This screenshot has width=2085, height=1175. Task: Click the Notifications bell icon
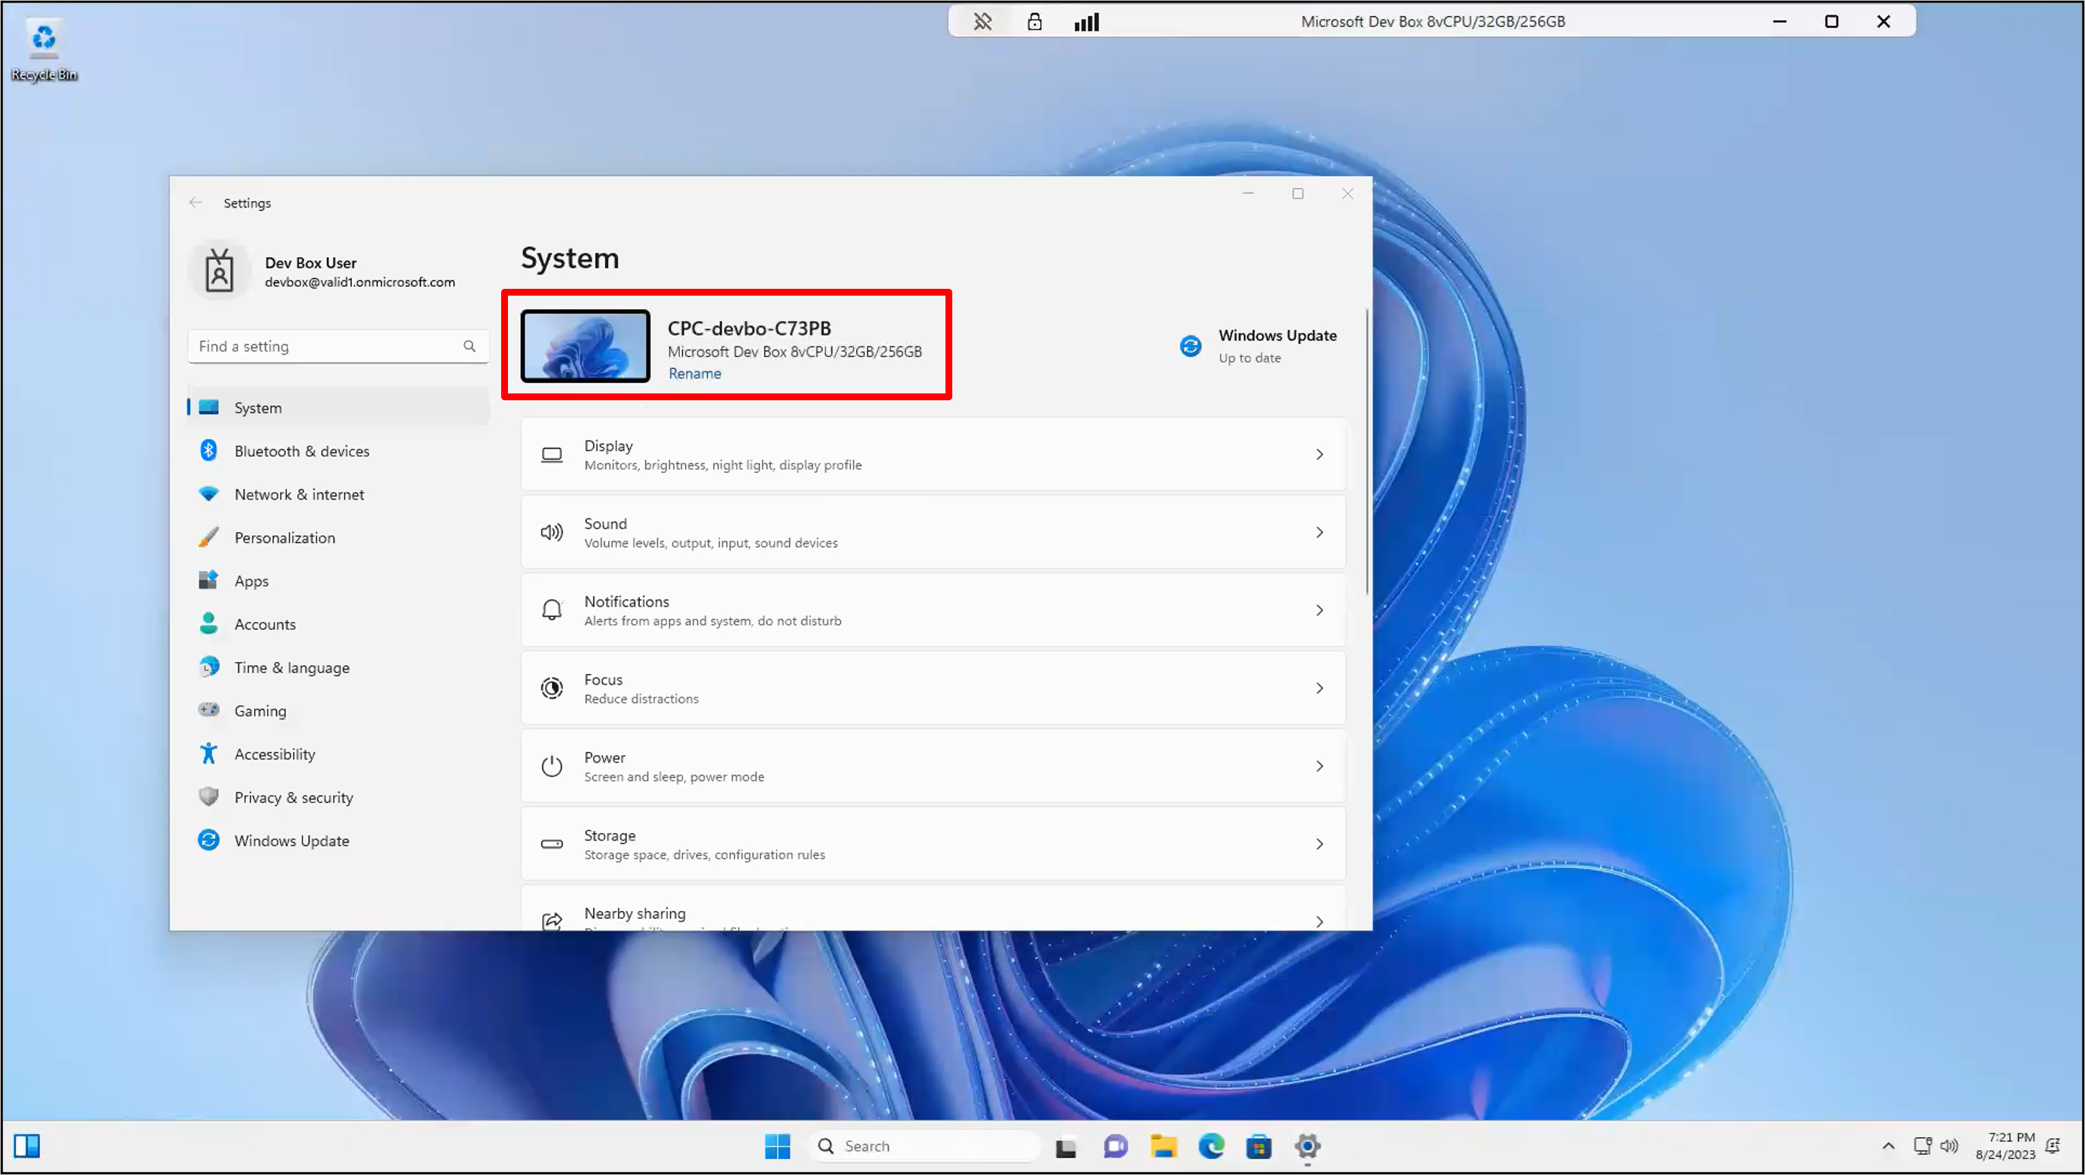552,610
